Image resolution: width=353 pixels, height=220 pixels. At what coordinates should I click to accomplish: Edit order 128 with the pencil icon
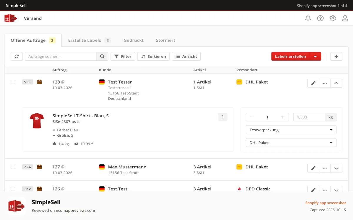click(x=313, y=83)
